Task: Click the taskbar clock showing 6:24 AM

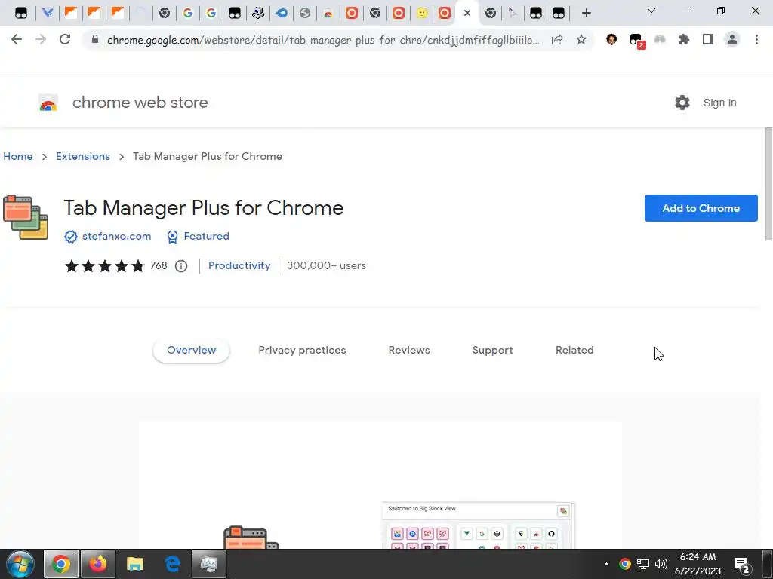Action: (698, 564)
